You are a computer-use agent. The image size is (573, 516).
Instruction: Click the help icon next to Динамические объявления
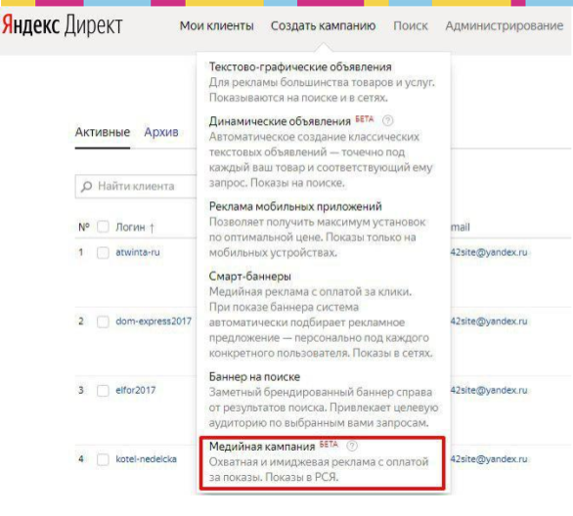point(388,120)
